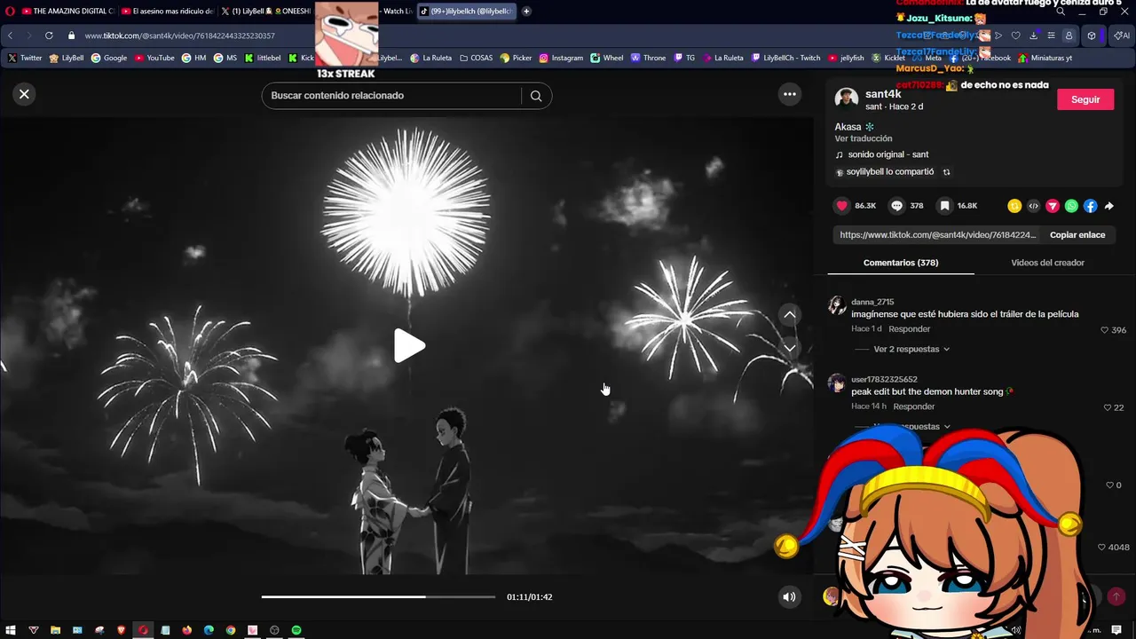Viewport: 1136px width, 639px height.
Task: Share the video to WhatsApp
Action: click(1071, 206)
